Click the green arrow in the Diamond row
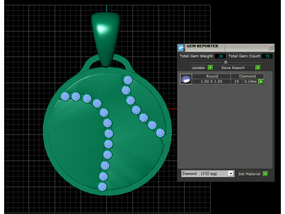 tap(261, 81)
